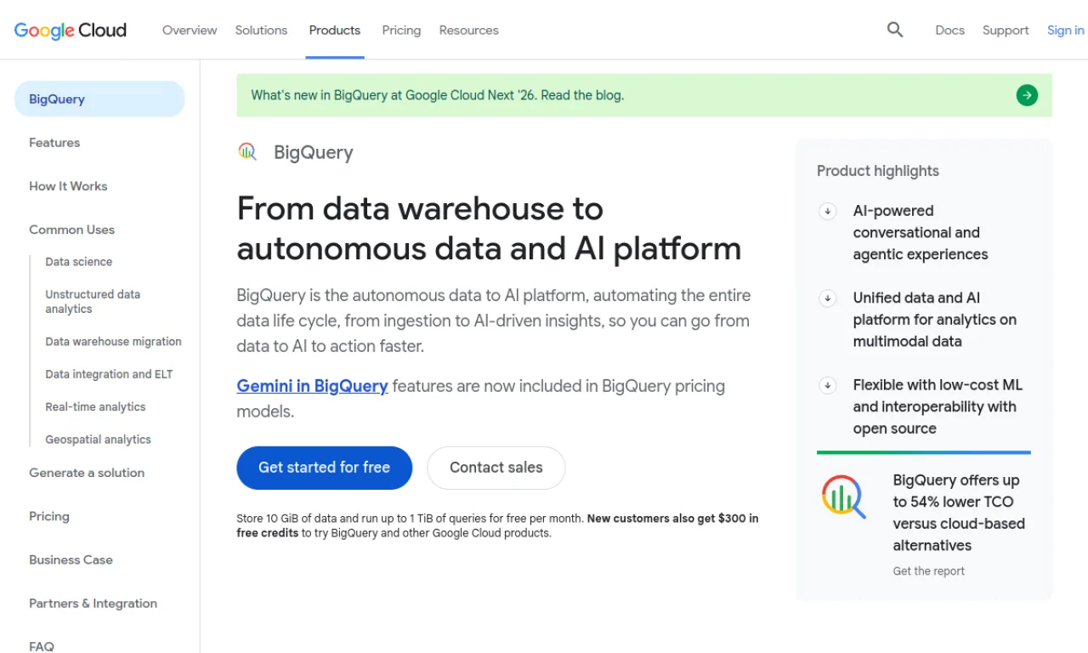1088x653 pixels.
Task: Open the Resources menu
Action: (468, 30)
